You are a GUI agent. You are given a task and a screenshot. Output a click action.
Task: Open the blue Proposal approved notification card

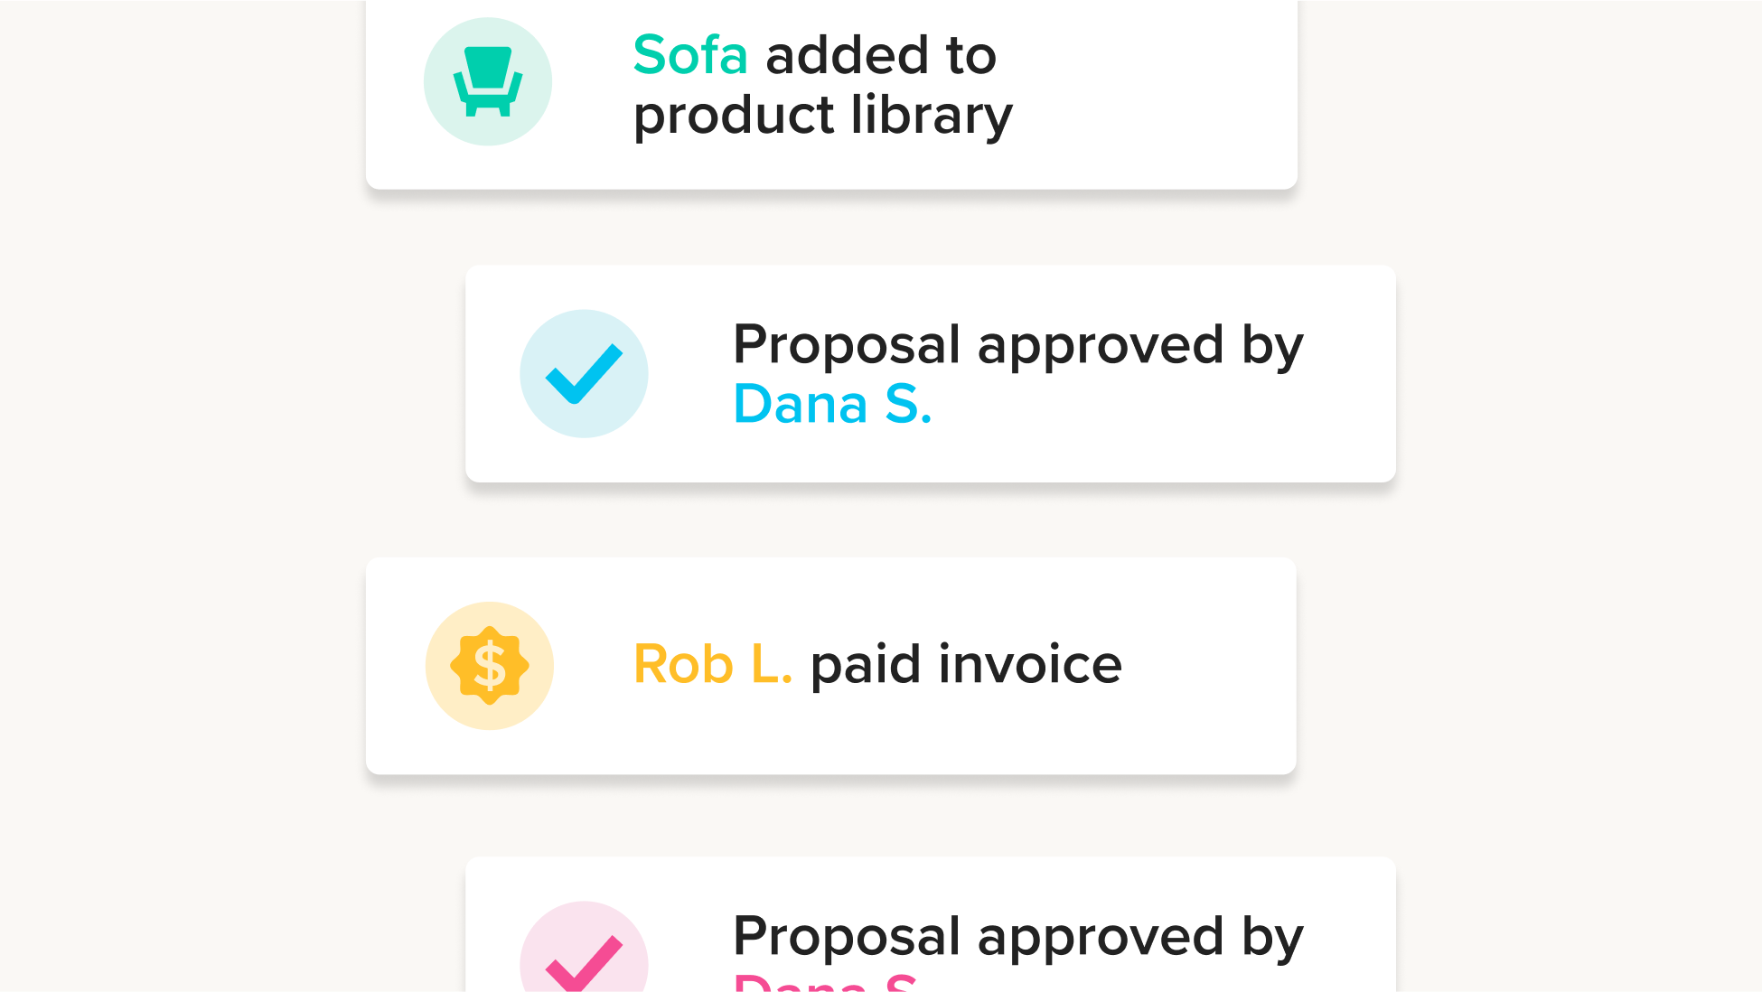click(931, 373)
